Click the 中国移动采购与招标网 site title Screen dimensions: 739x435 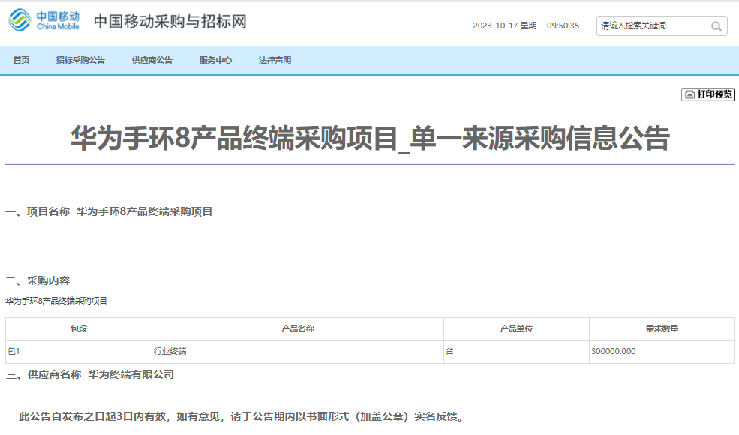click(x=170, y=21)
